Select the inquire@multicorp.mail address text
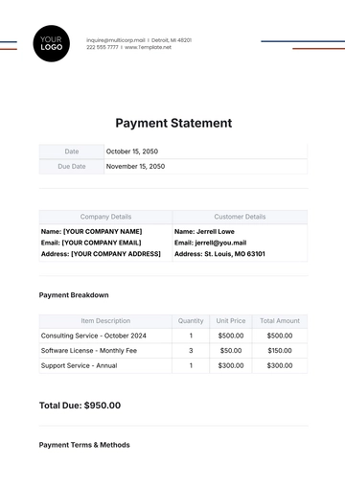The image size is (345, 488). (116, 40)
